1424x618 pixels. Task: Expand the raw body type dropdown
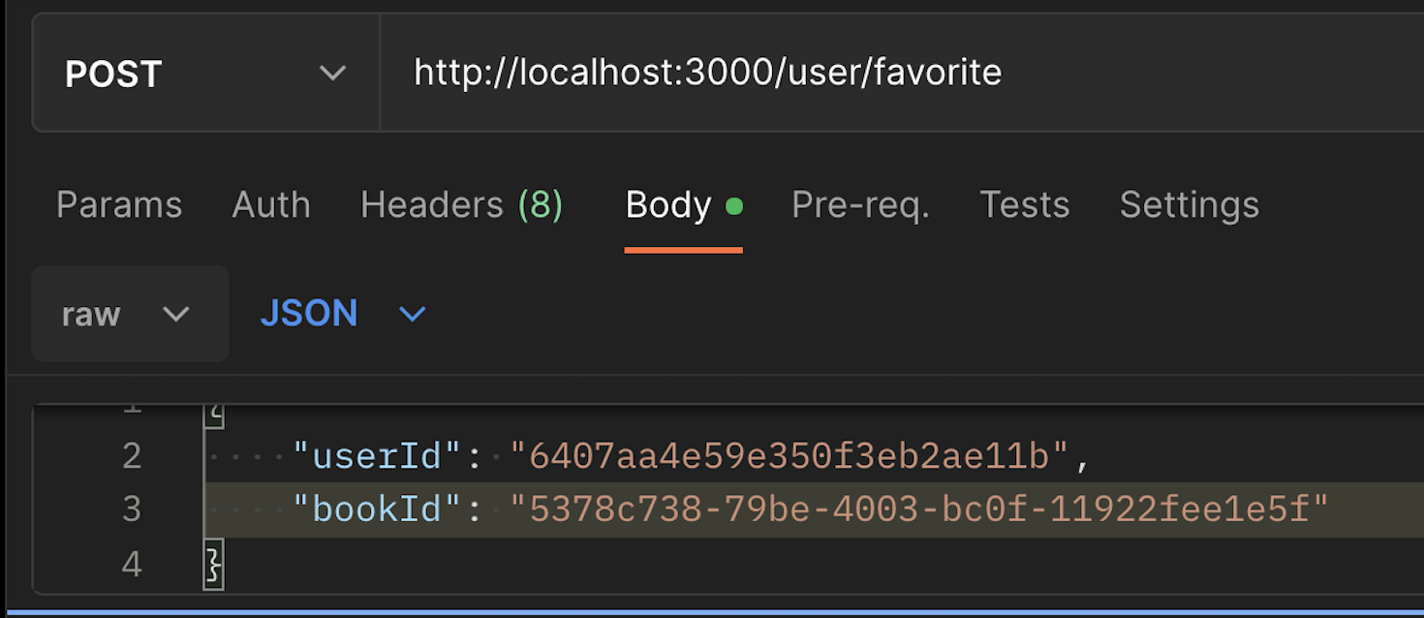131,314
